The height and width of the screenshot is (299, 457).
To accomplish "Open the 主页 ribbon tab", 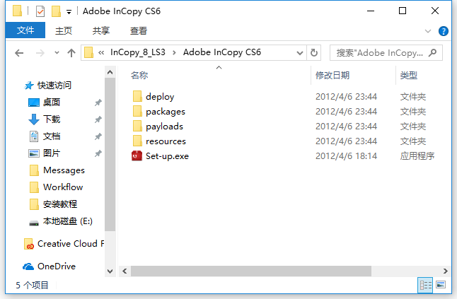I will (x=64, y=30).
